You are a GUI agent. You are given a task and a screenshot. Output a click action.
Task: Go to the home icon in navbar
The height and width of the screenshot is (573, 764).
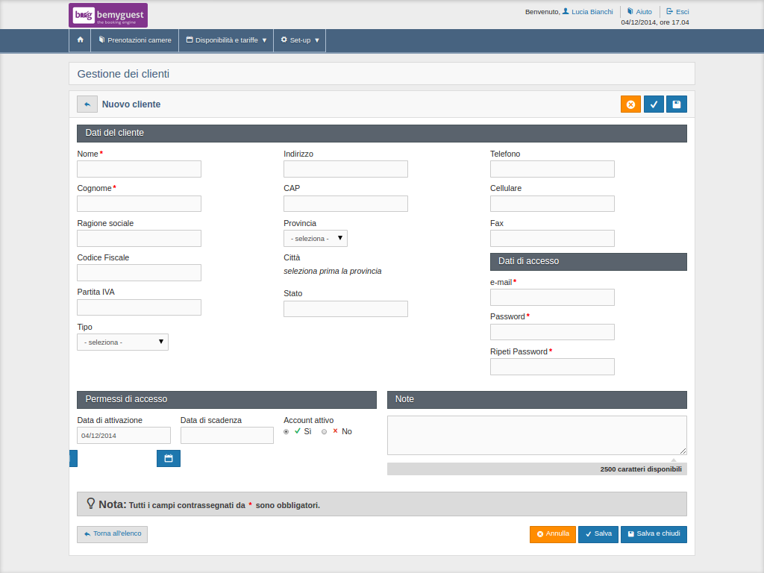81,40
